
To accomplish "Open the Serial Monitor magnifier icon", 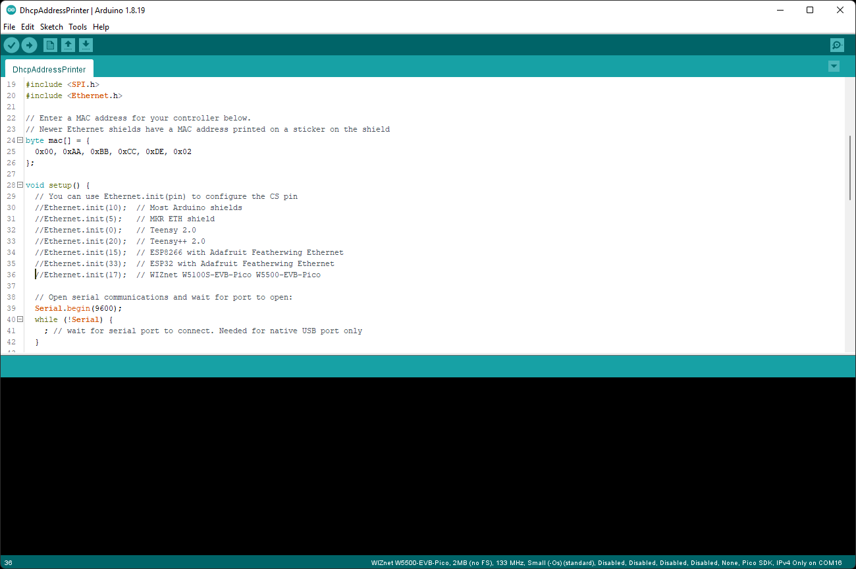I will [837, 45].
